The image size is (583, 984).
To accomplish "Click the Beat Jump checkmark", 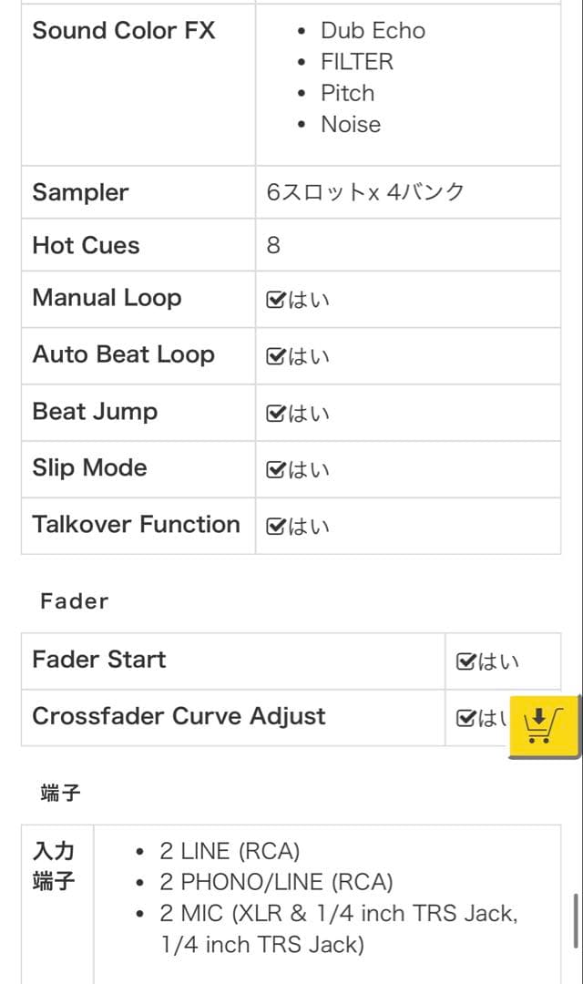I will pyautogui.click(x=275, y=414).
